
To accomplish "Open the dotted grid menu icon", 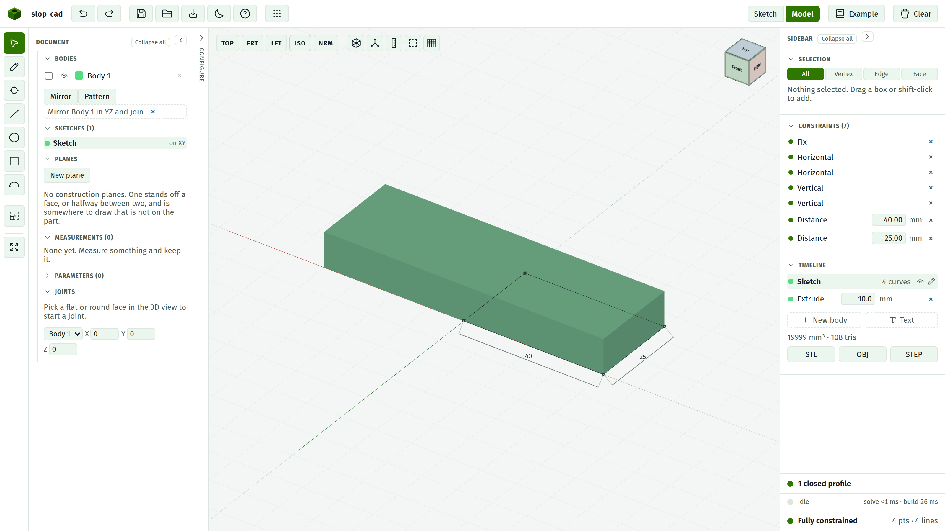I will pyautogui.click(x=277, y=14).
